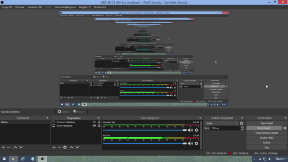Toggle the lock on Pencere Yakalama
Screen dimensions: 288x162
[99, 122]
